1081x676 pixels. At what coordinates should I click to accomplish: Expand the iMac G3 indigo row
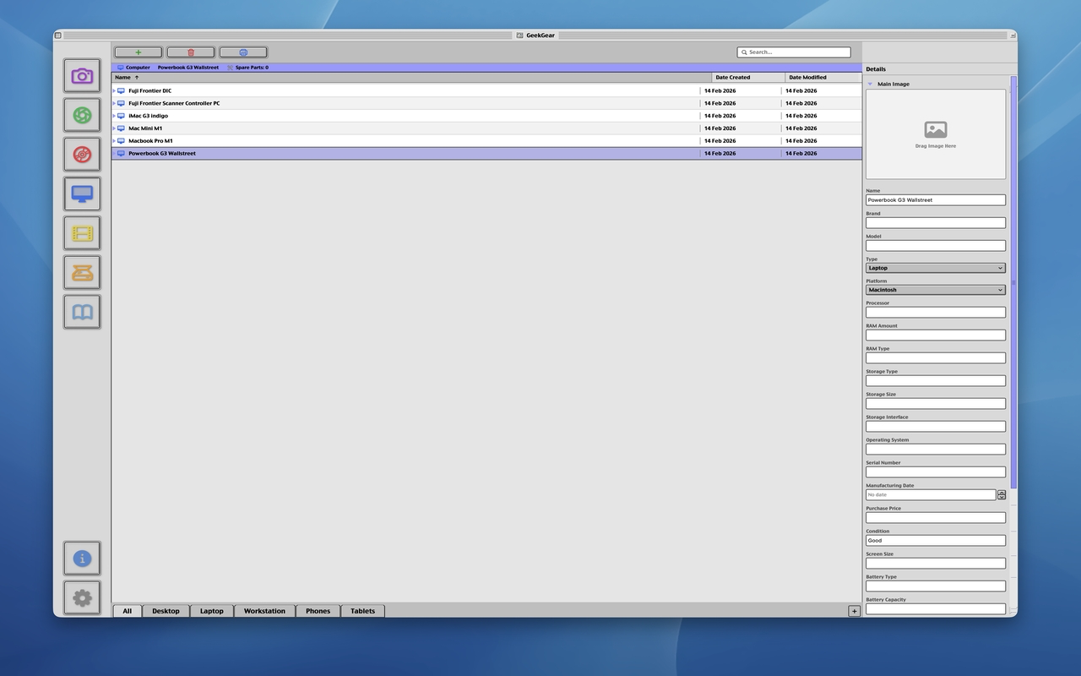click(x=114, y=116)
